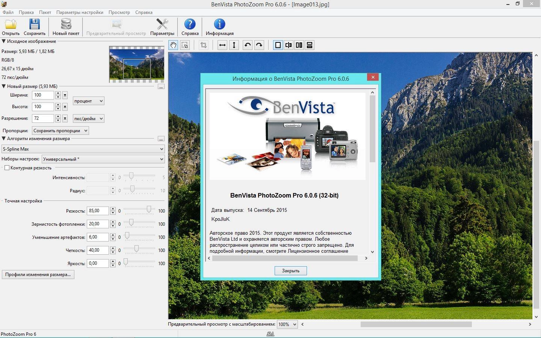The image size is (541, 338).
Task: Rotate image counterclockwise
Action: pos(248,45)
